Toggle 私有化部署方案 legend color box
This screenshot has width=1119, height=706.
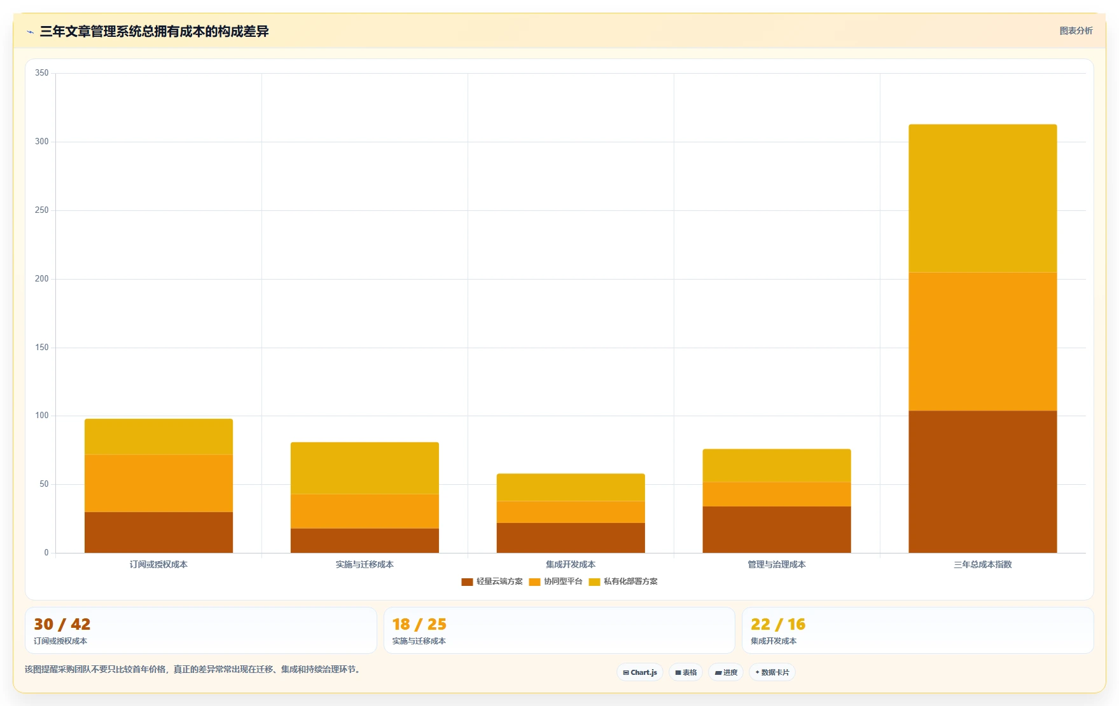(594, 582)
